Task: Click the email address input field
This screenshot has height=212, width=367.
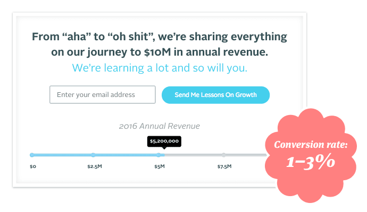Action: click(102, 95)
